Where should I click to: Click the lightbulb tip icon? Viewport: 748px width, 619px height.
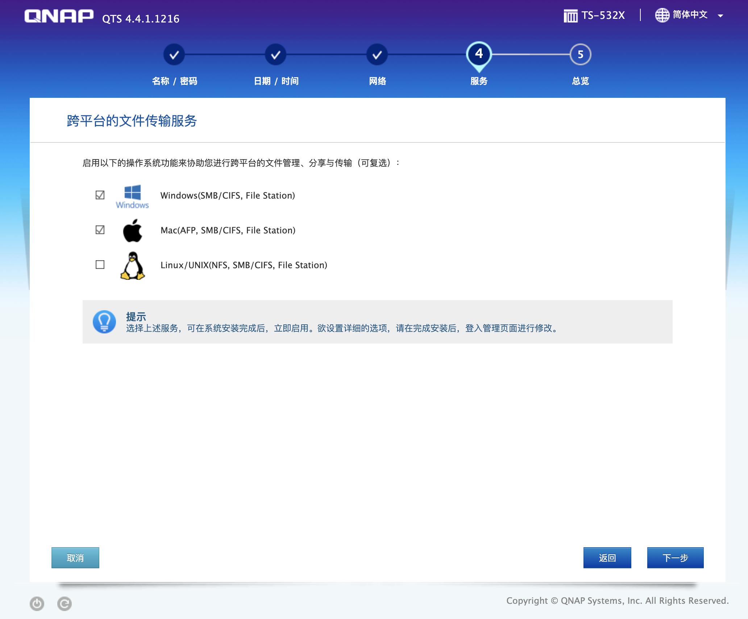tap(104, 322)
